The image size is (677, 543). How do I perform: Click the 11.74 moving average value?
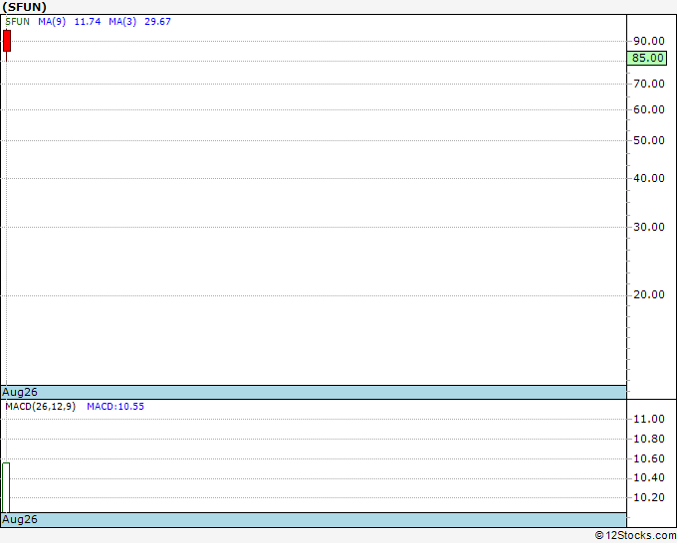[x=88, y=22]
